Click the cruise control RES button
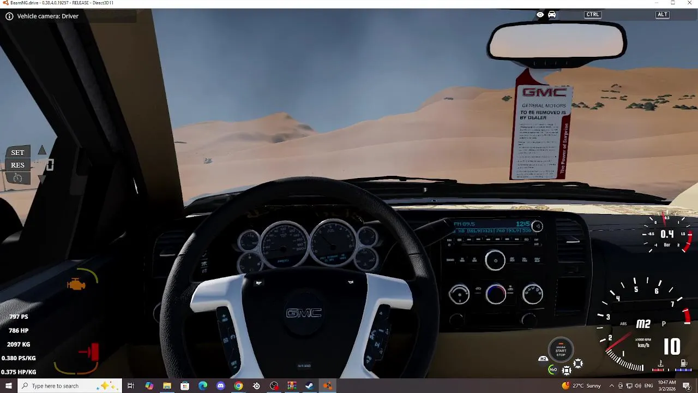 click(x=17, y=165)
